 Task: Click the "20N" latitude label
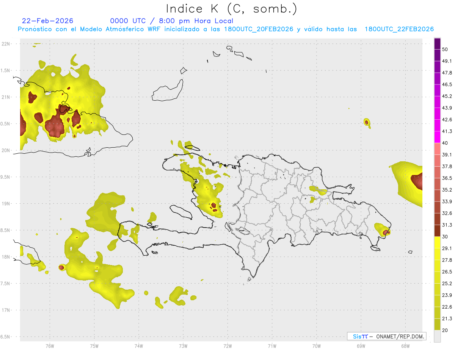[6, 150]
